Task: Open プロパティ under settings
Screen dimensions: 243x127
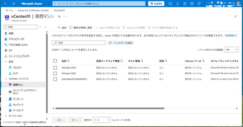Action: (17, 68)
